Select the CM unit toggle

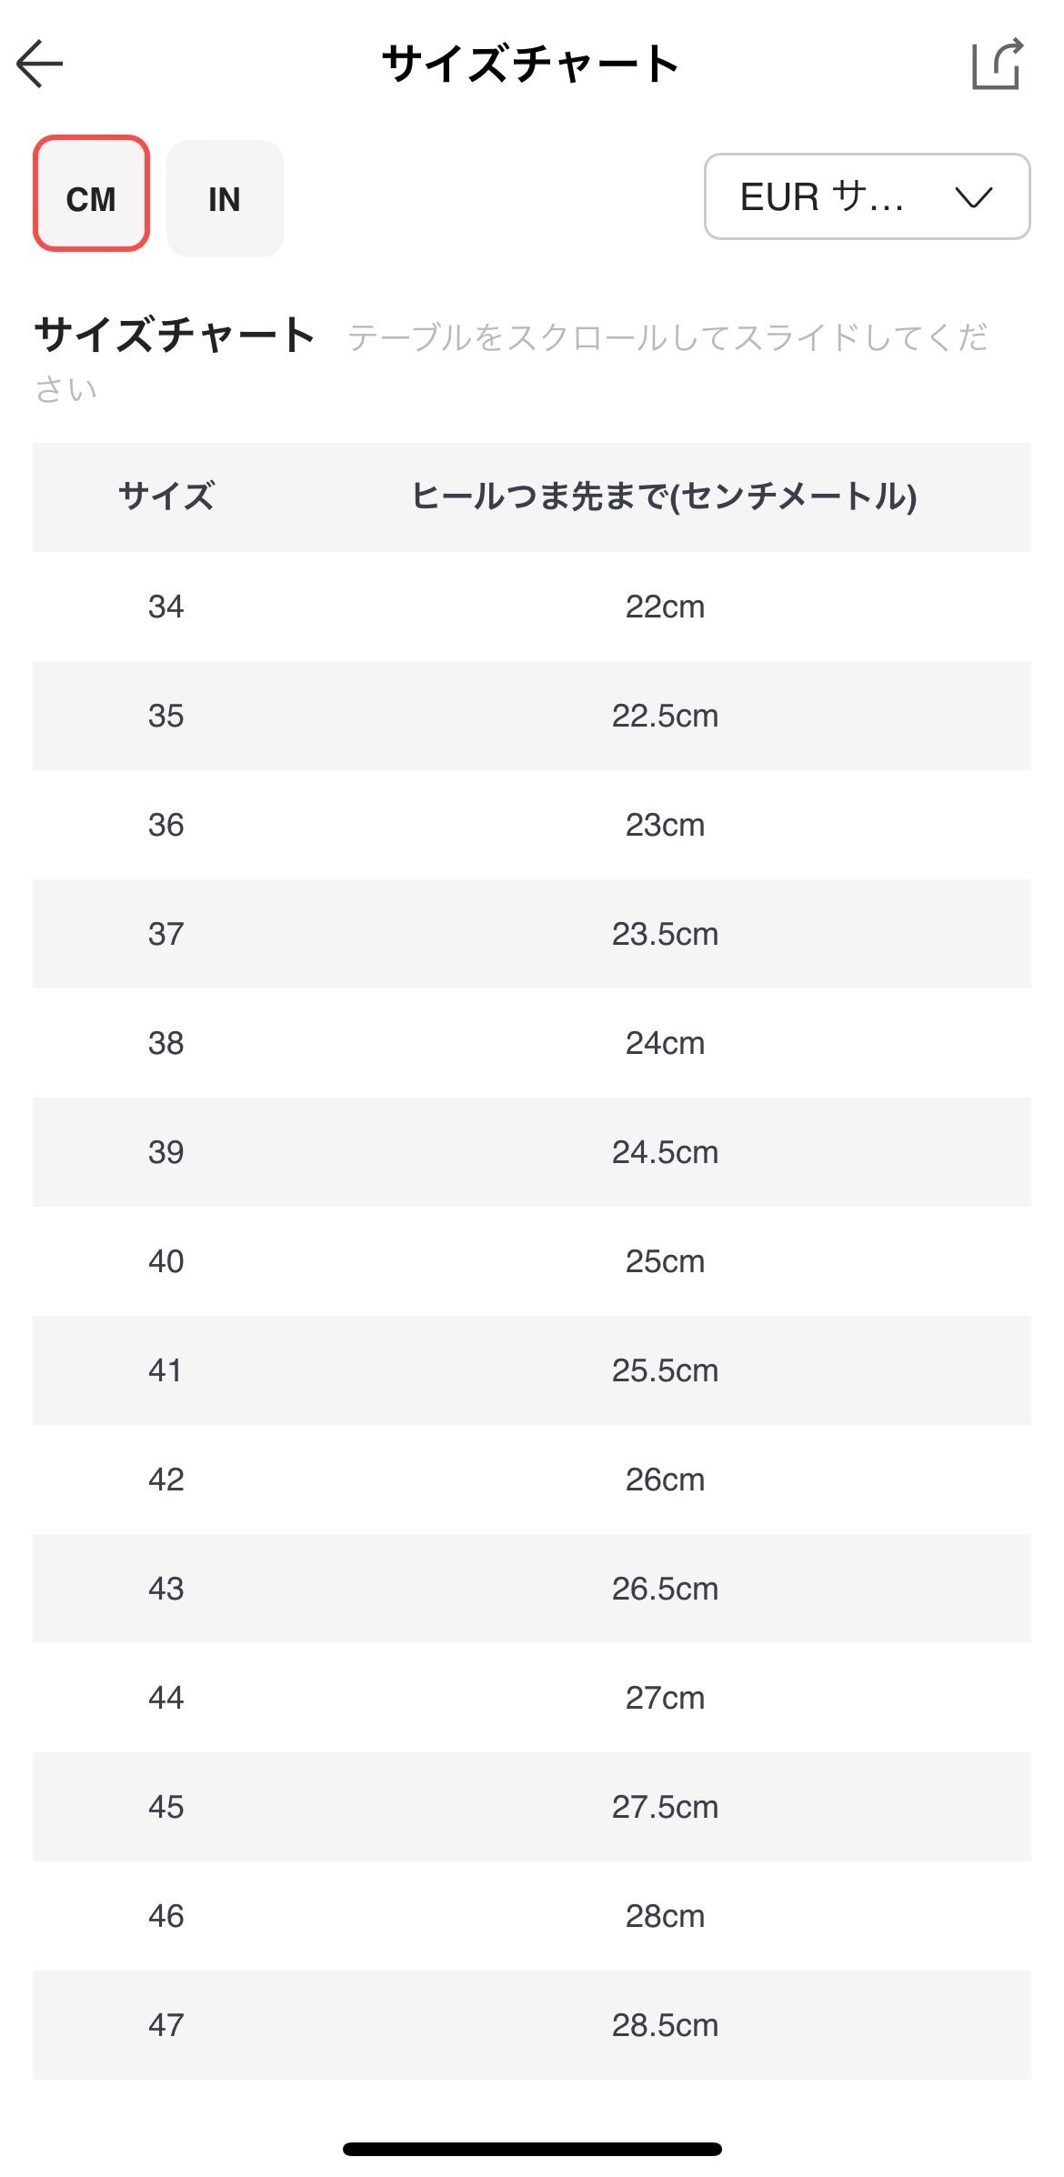click(x=91, y=194)
